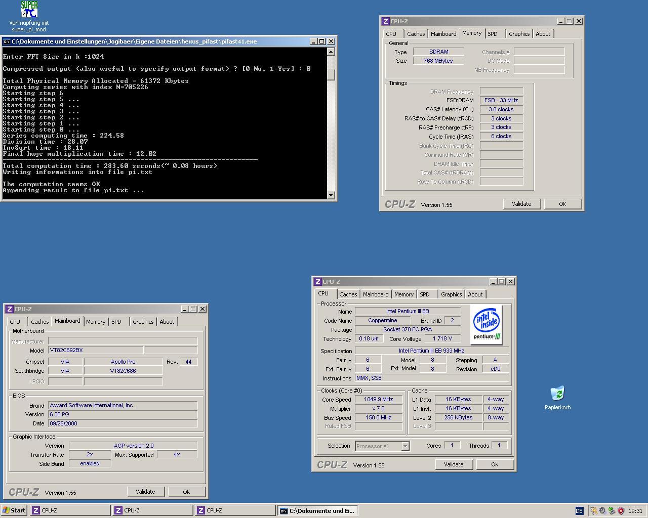Screen dimensions: 648x518
Task: Switch to the pifast console taskbar button
Action: pyautogui.click(x=318, y=510)
